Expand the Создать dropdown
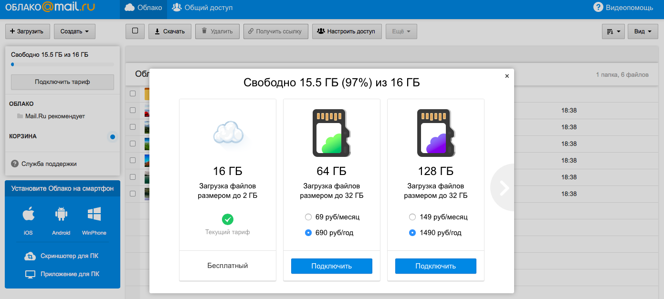 pyautogui.click(x=74, y=31)
